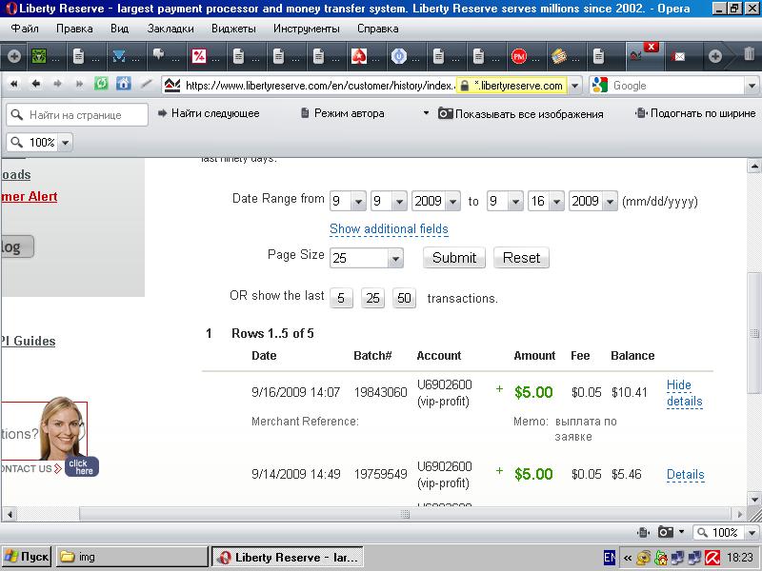762x571 pixels.
Task: Click inside Найти на странице field
Action: pyautogui.click(x=77, y=115)
